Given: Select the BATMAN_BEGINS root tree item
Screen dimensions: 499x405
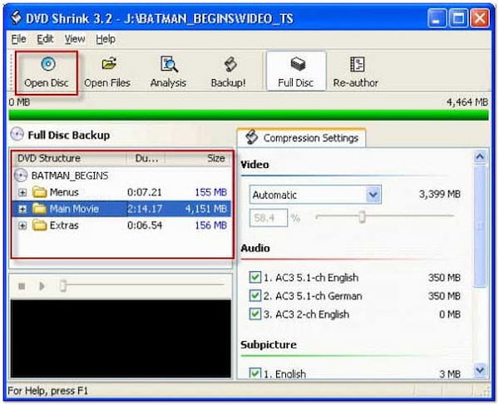Looking at the screenshot, I should click(70, 175).
